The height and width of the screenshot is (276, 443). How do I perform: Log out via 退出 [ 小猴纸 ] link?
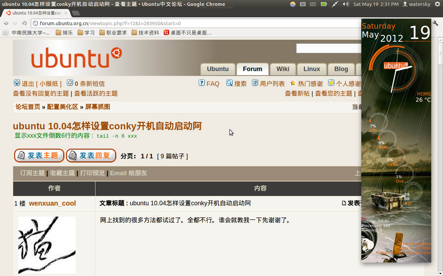click(x=42, y=84)
